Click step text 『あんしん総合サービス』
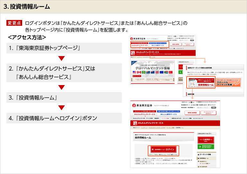The image size is (247, 174). 43,77
